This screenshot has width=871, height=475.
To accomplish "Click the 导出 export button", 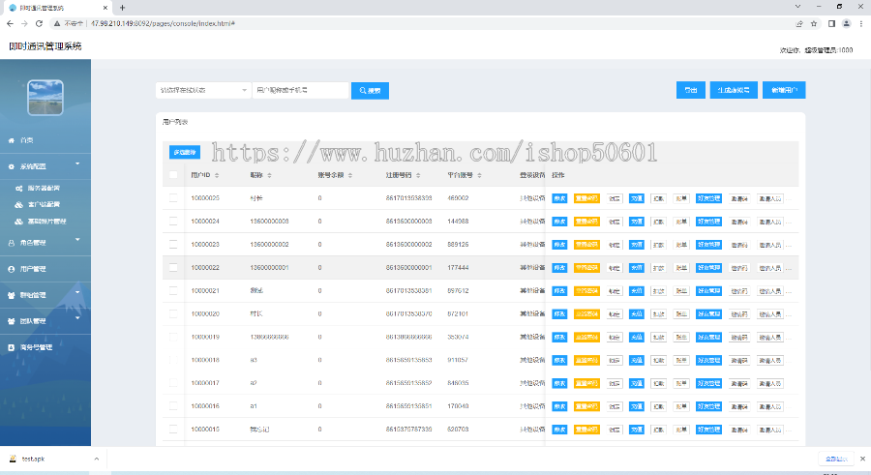I will [x=691, y=90].
